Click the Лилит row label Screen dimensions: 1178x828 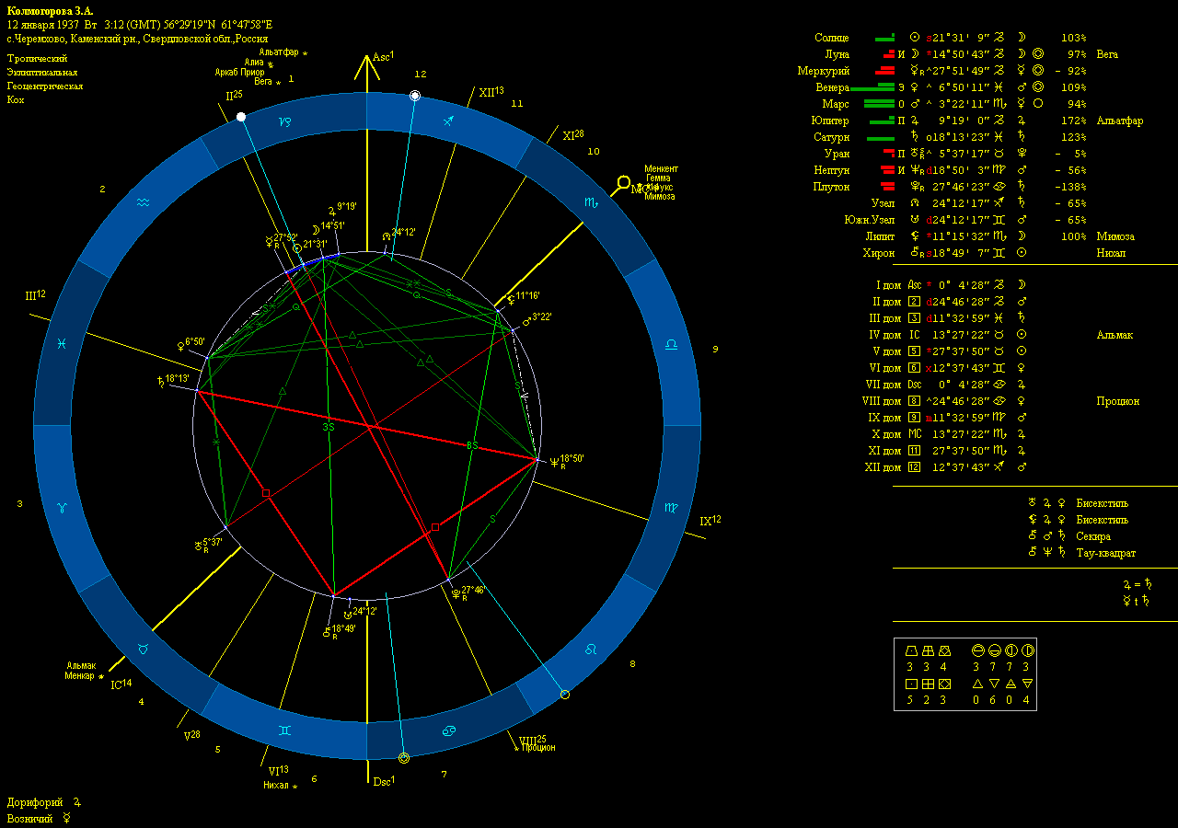(x=879, y=236)
